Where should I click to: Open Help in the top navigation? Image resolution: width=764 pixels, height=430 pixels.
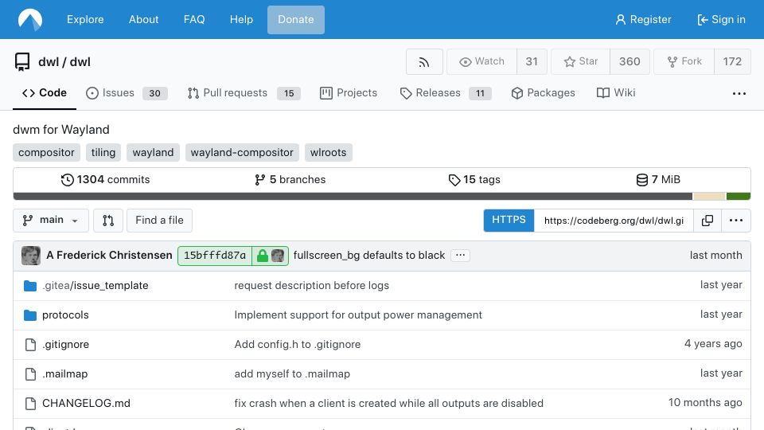tap(241, 19)
